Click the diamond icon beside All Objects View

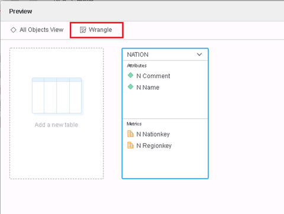pyautogui.click(x=14, y=30)
